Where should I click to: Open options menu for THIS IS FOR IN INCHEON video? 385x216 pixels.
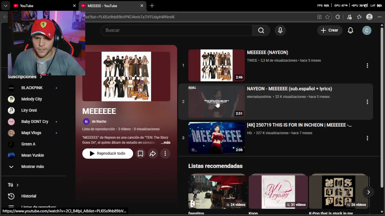tap(367, 138)
